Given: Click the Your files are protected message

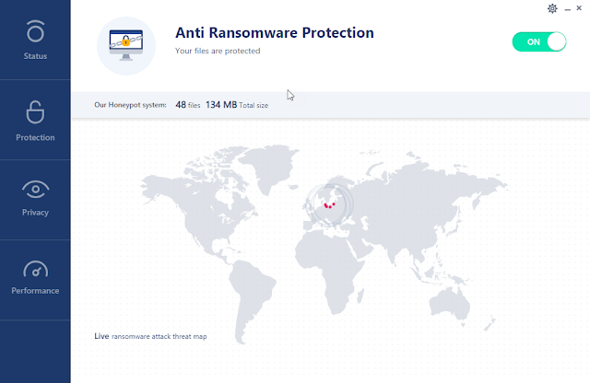Looking at the screenshot, I should click(218, 51).
